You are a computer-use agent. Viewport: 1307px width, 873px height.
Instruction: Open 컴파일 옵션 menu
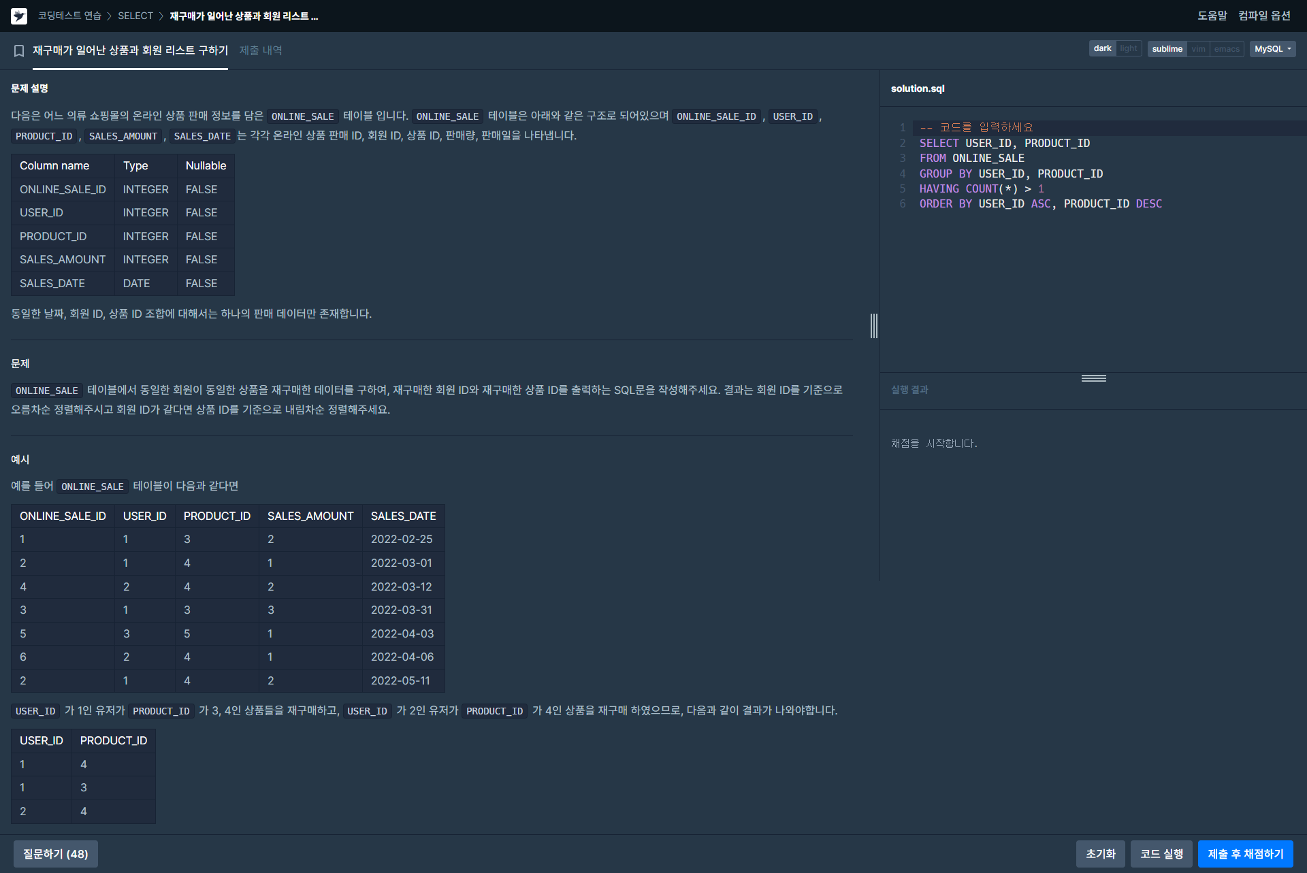click(x=1264, y=16)
